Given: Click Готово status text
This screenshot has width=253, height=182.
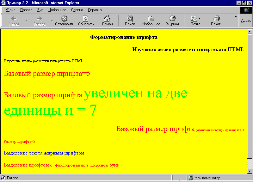Looking at the screenshot, I should point(12,178).
